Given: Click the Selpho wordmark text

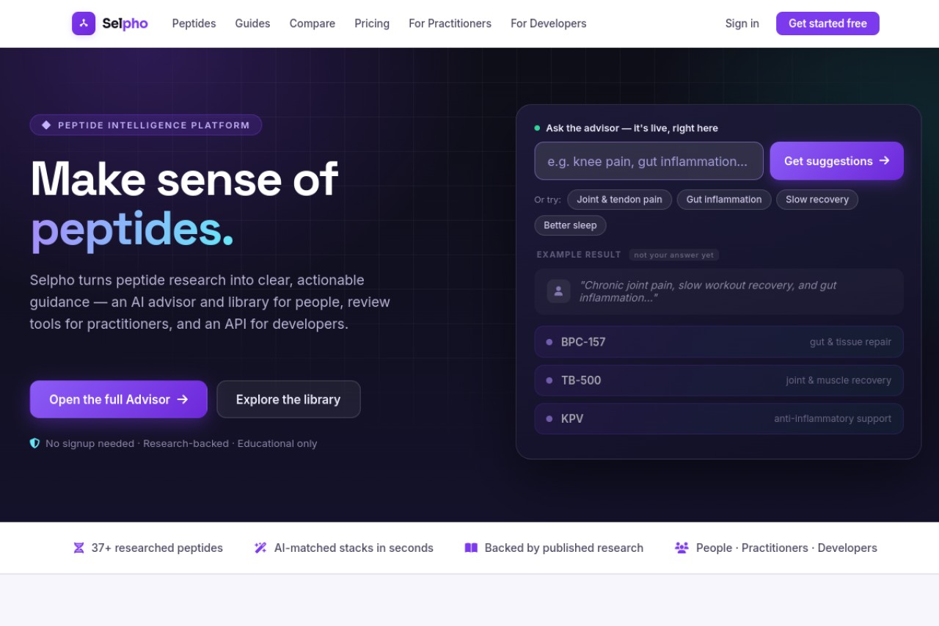Looking at the screenshot, I should click(x=125, y=23).
